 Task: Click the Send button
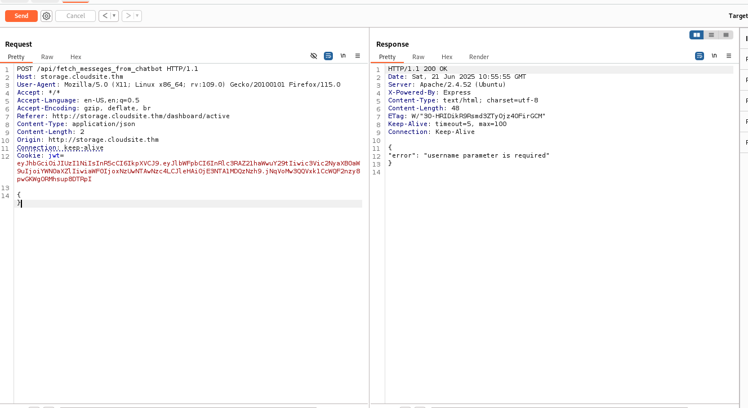click(x=21, y=16)
